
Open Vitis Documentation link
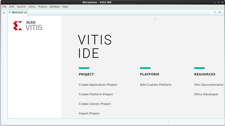tap(209, 85)
